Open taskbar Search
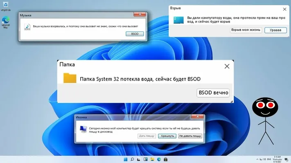 tap(132, 159)
